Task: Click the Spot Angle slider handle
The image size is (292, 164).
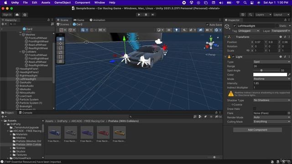Action: 261,70
